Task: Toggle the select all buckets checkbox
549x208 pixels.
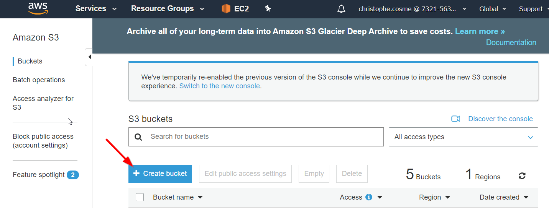Action: pos(140,197)
